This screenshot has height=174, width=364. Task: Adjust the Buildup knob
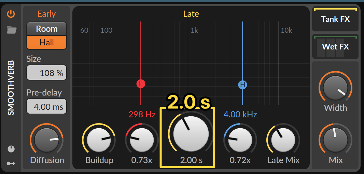tap(99, 140)
